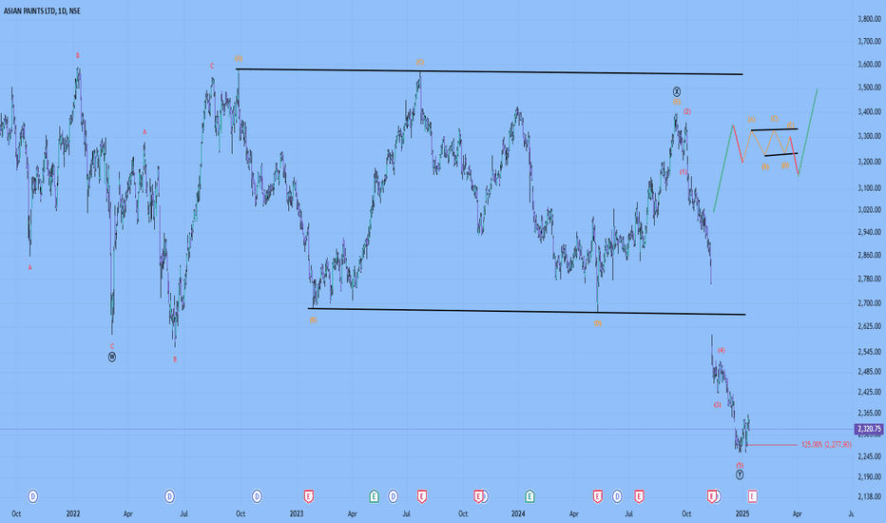Select the lower black trend line
This screenshot has width=886, height=523.
point(527,311)
